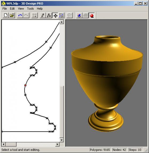Minimize the 3D Design PRO window
This screenshot has height=153, width=149.
click(x=136, y=3)
